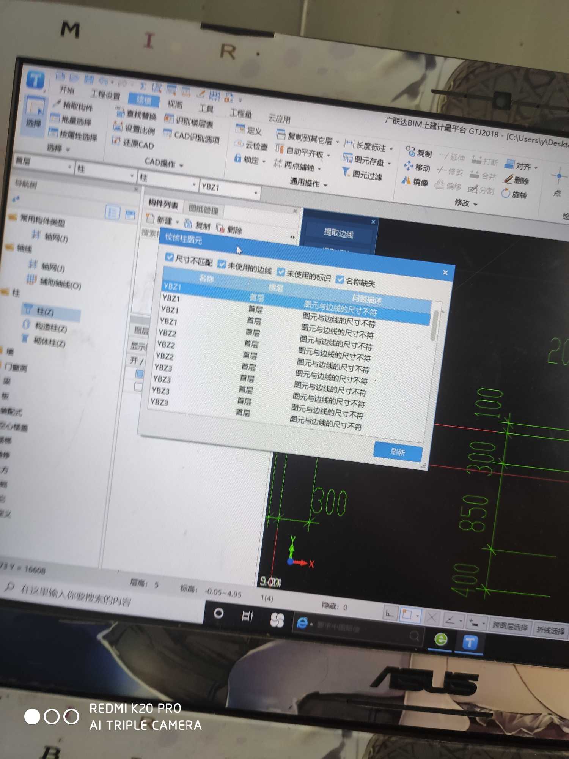
Task: Switch to the 视图 ribbon tab
Action: pos(175,104)
